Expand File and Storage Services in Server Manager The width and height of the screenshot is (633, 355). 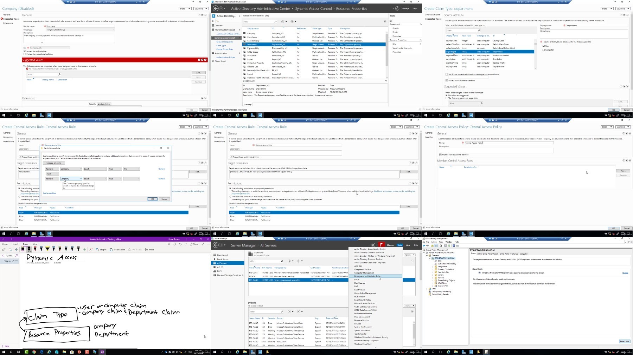pyautogui.click(x=243, y=275)
